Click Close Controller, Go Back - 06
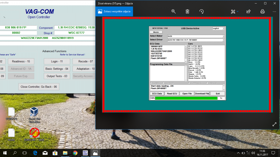 tap(39, 87)
